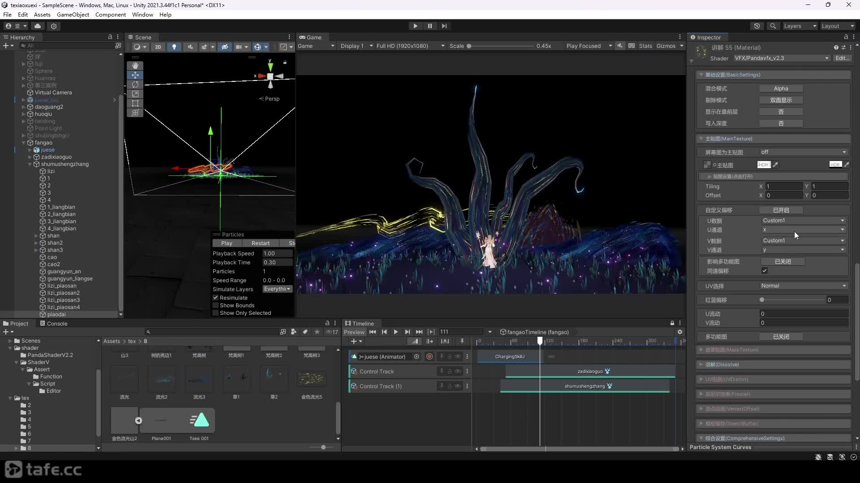
Task: Collapse the shumushengzhang hierarchy item
Action: click(30, 164)
